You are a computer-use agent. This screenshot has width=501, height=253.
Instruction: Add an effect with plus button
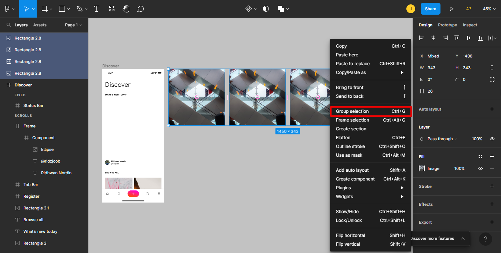click(492, 204)
